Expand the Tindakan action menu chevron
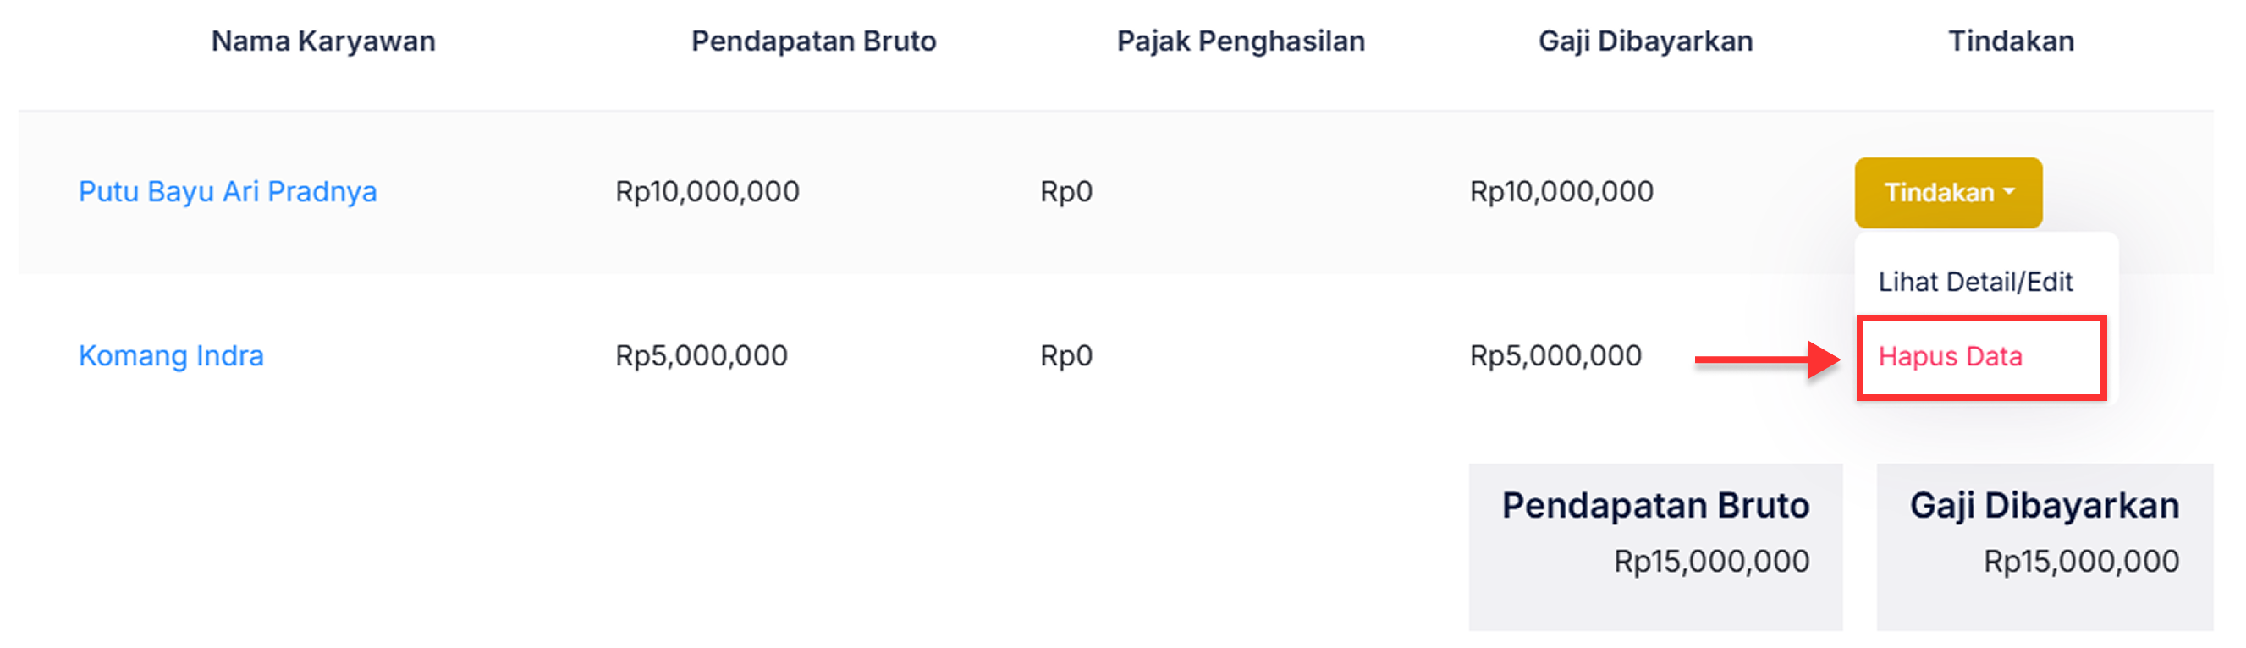2246x648 pixels. point(2012,193)
